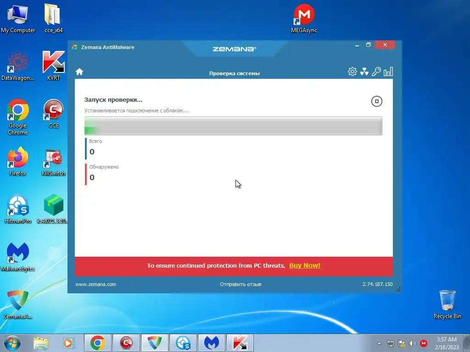The height and width of the screenshot is (352, 470).
Task: Close the Zemana AntiMalware window
Action: pos(385,45)
